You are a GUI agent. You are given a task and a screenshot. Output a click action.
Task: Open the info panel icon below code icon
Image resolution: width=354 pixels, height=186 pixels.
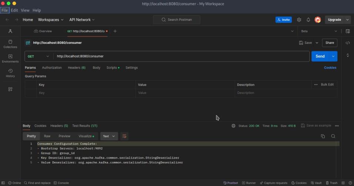tap(348, 55)
